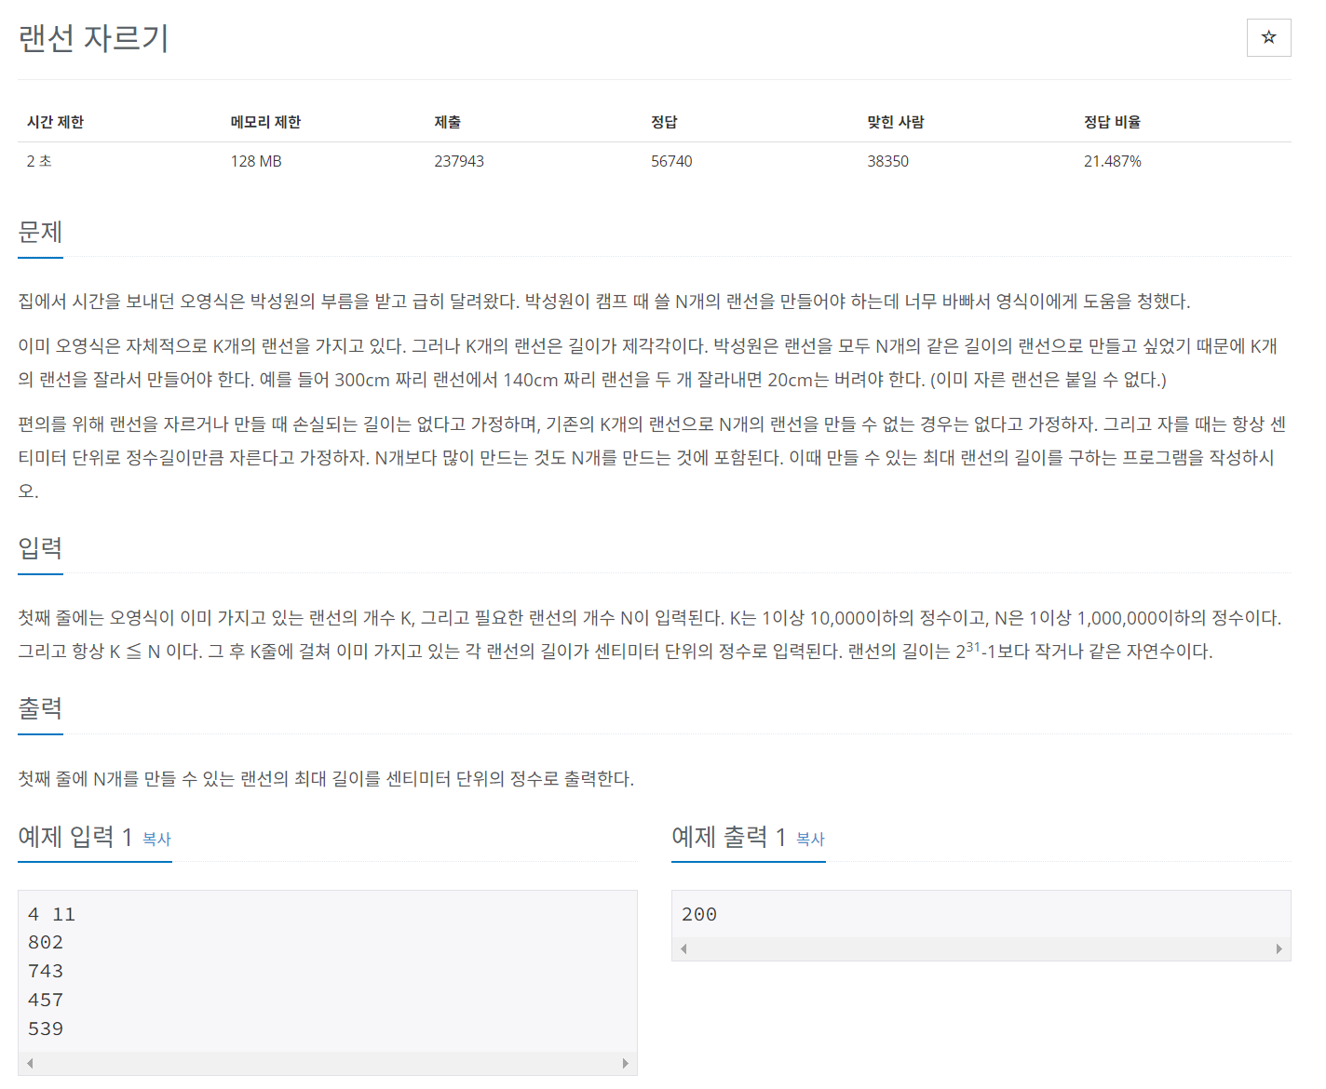Click the 문제 section heading

(x=40, y=232)
